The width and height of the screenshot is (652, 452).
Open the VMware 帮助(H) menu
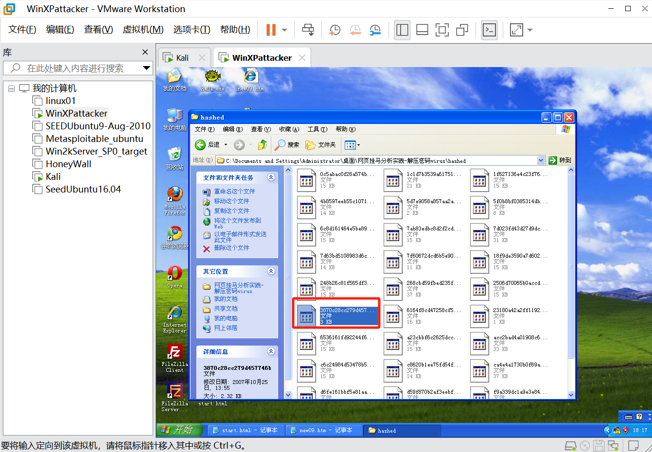235,30
